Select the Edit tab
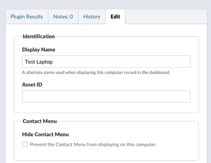 pos(115,16)
